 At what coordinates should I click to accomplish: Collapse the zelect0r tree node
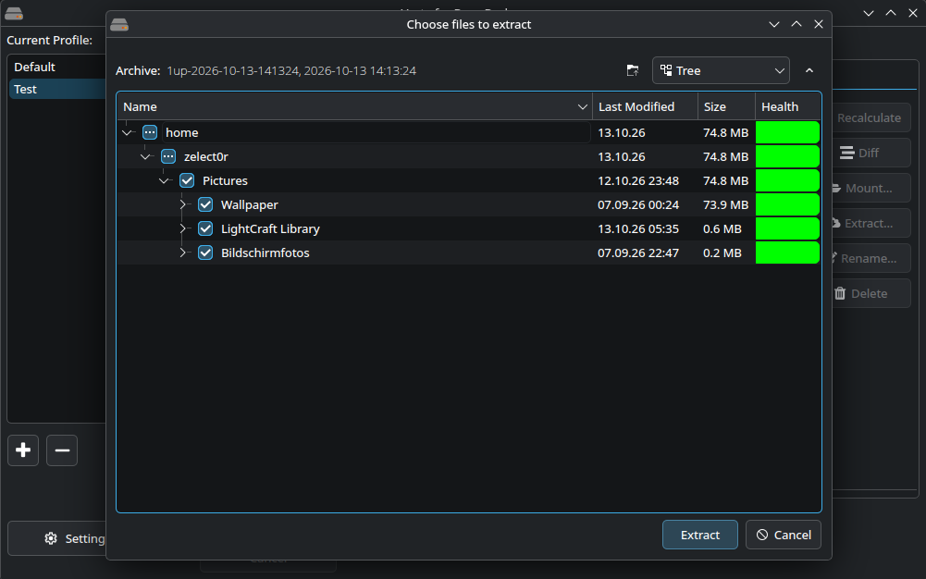145,157
